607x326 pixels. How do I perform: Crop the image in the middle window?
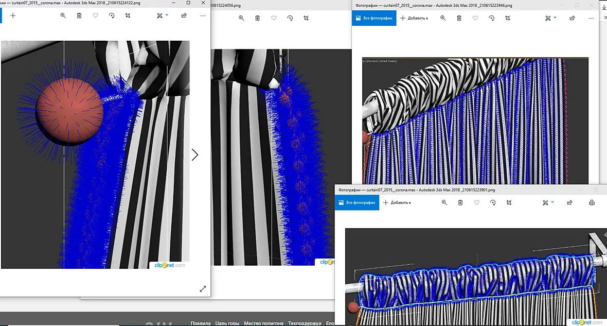click(x=306, y=18)
